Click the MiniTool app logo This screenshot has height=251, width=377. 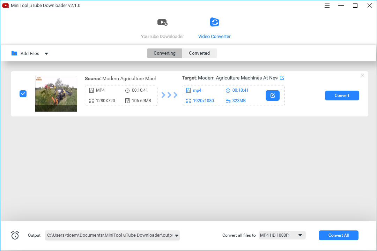click(x=6, y=6)
